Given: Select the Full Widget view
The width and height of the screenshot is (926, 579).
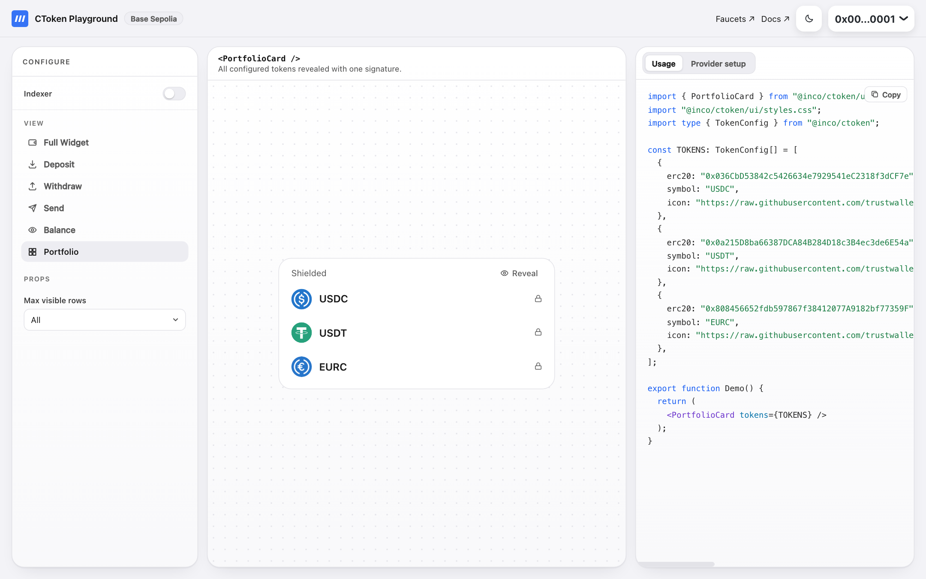Looking at the screenshot, I should (105, 142).
